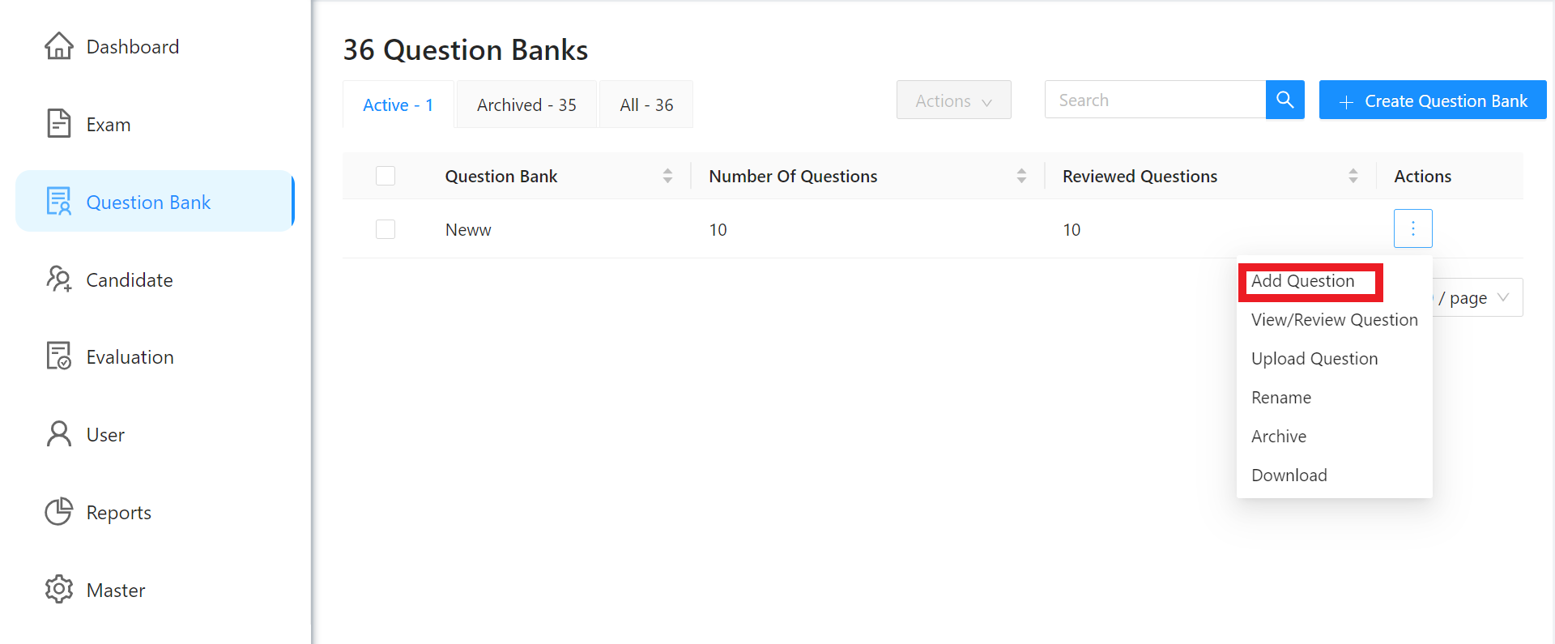Image resolution: width=1555 pixels, height=644 pixels.
Task: Open Reports via its pie chart icon
Action: pyautogui.click(x=58, y=511)
